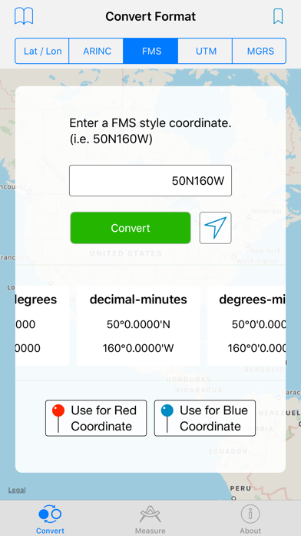This screenshot has height=536, width=301.
Task: Click the green Convert button
Action: 131,228
